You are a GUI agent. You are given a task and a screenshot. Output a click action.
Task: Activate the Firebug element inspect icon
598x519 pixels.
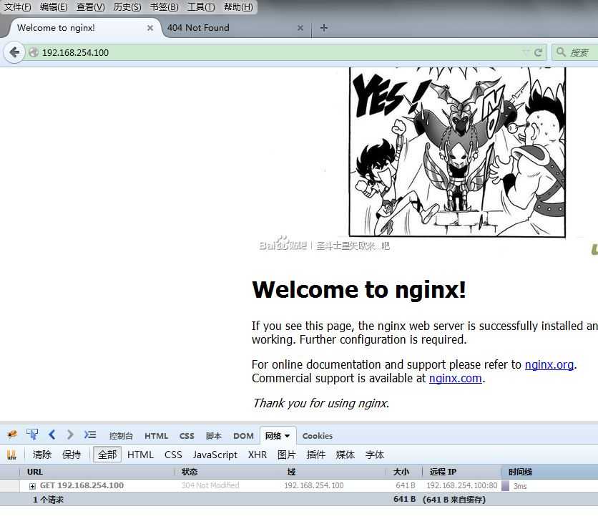(32, 435)
